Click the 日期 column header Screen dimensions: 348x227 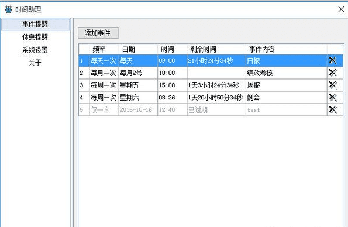point(138,49)
